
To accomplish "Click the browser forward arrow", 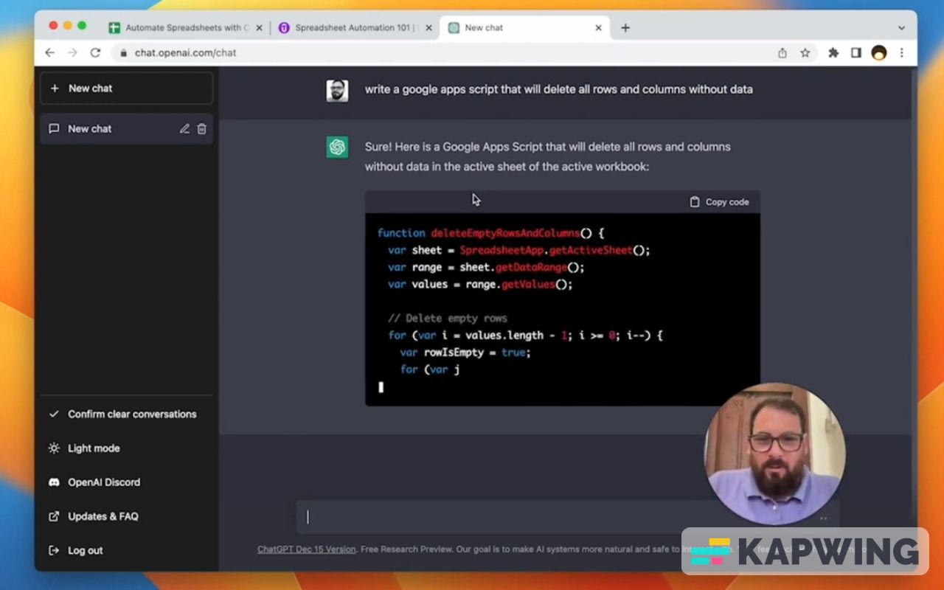I will [x=72, y=52].
